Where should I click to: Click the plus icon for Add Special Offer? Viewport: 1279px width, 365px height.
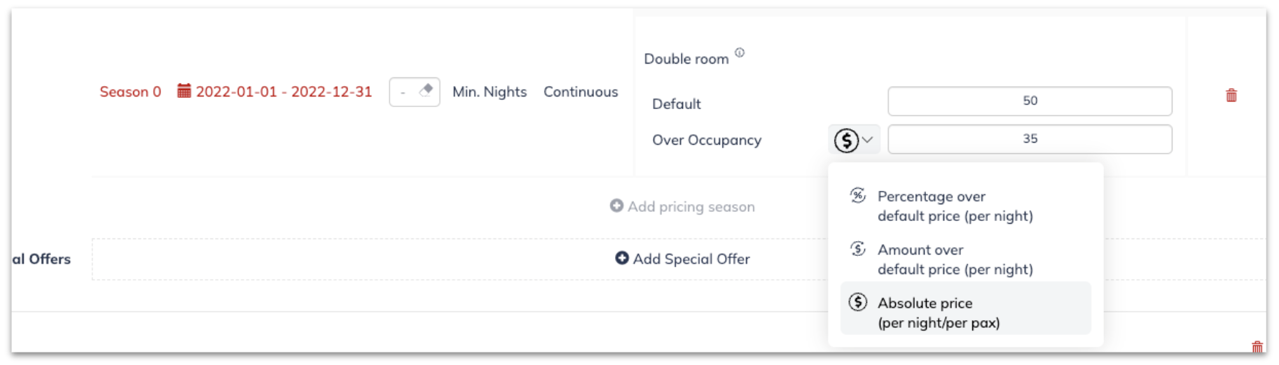[x=622, y=258]
